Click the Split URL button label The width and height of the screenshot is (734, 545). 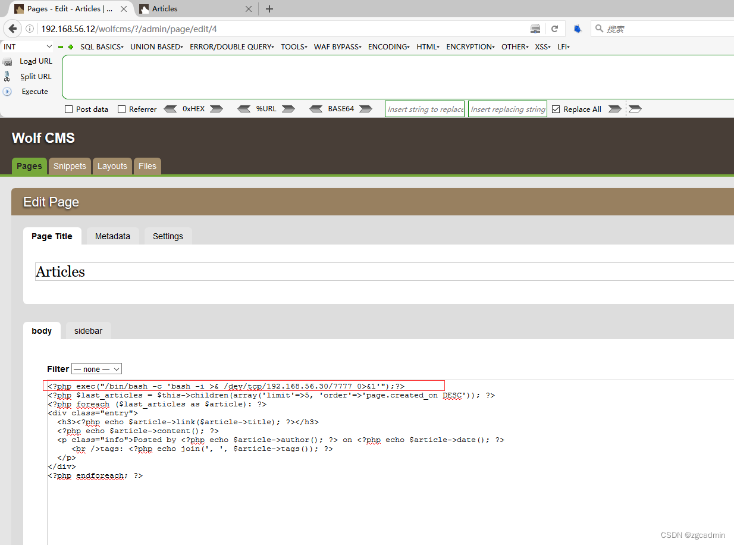click(36, 77)
